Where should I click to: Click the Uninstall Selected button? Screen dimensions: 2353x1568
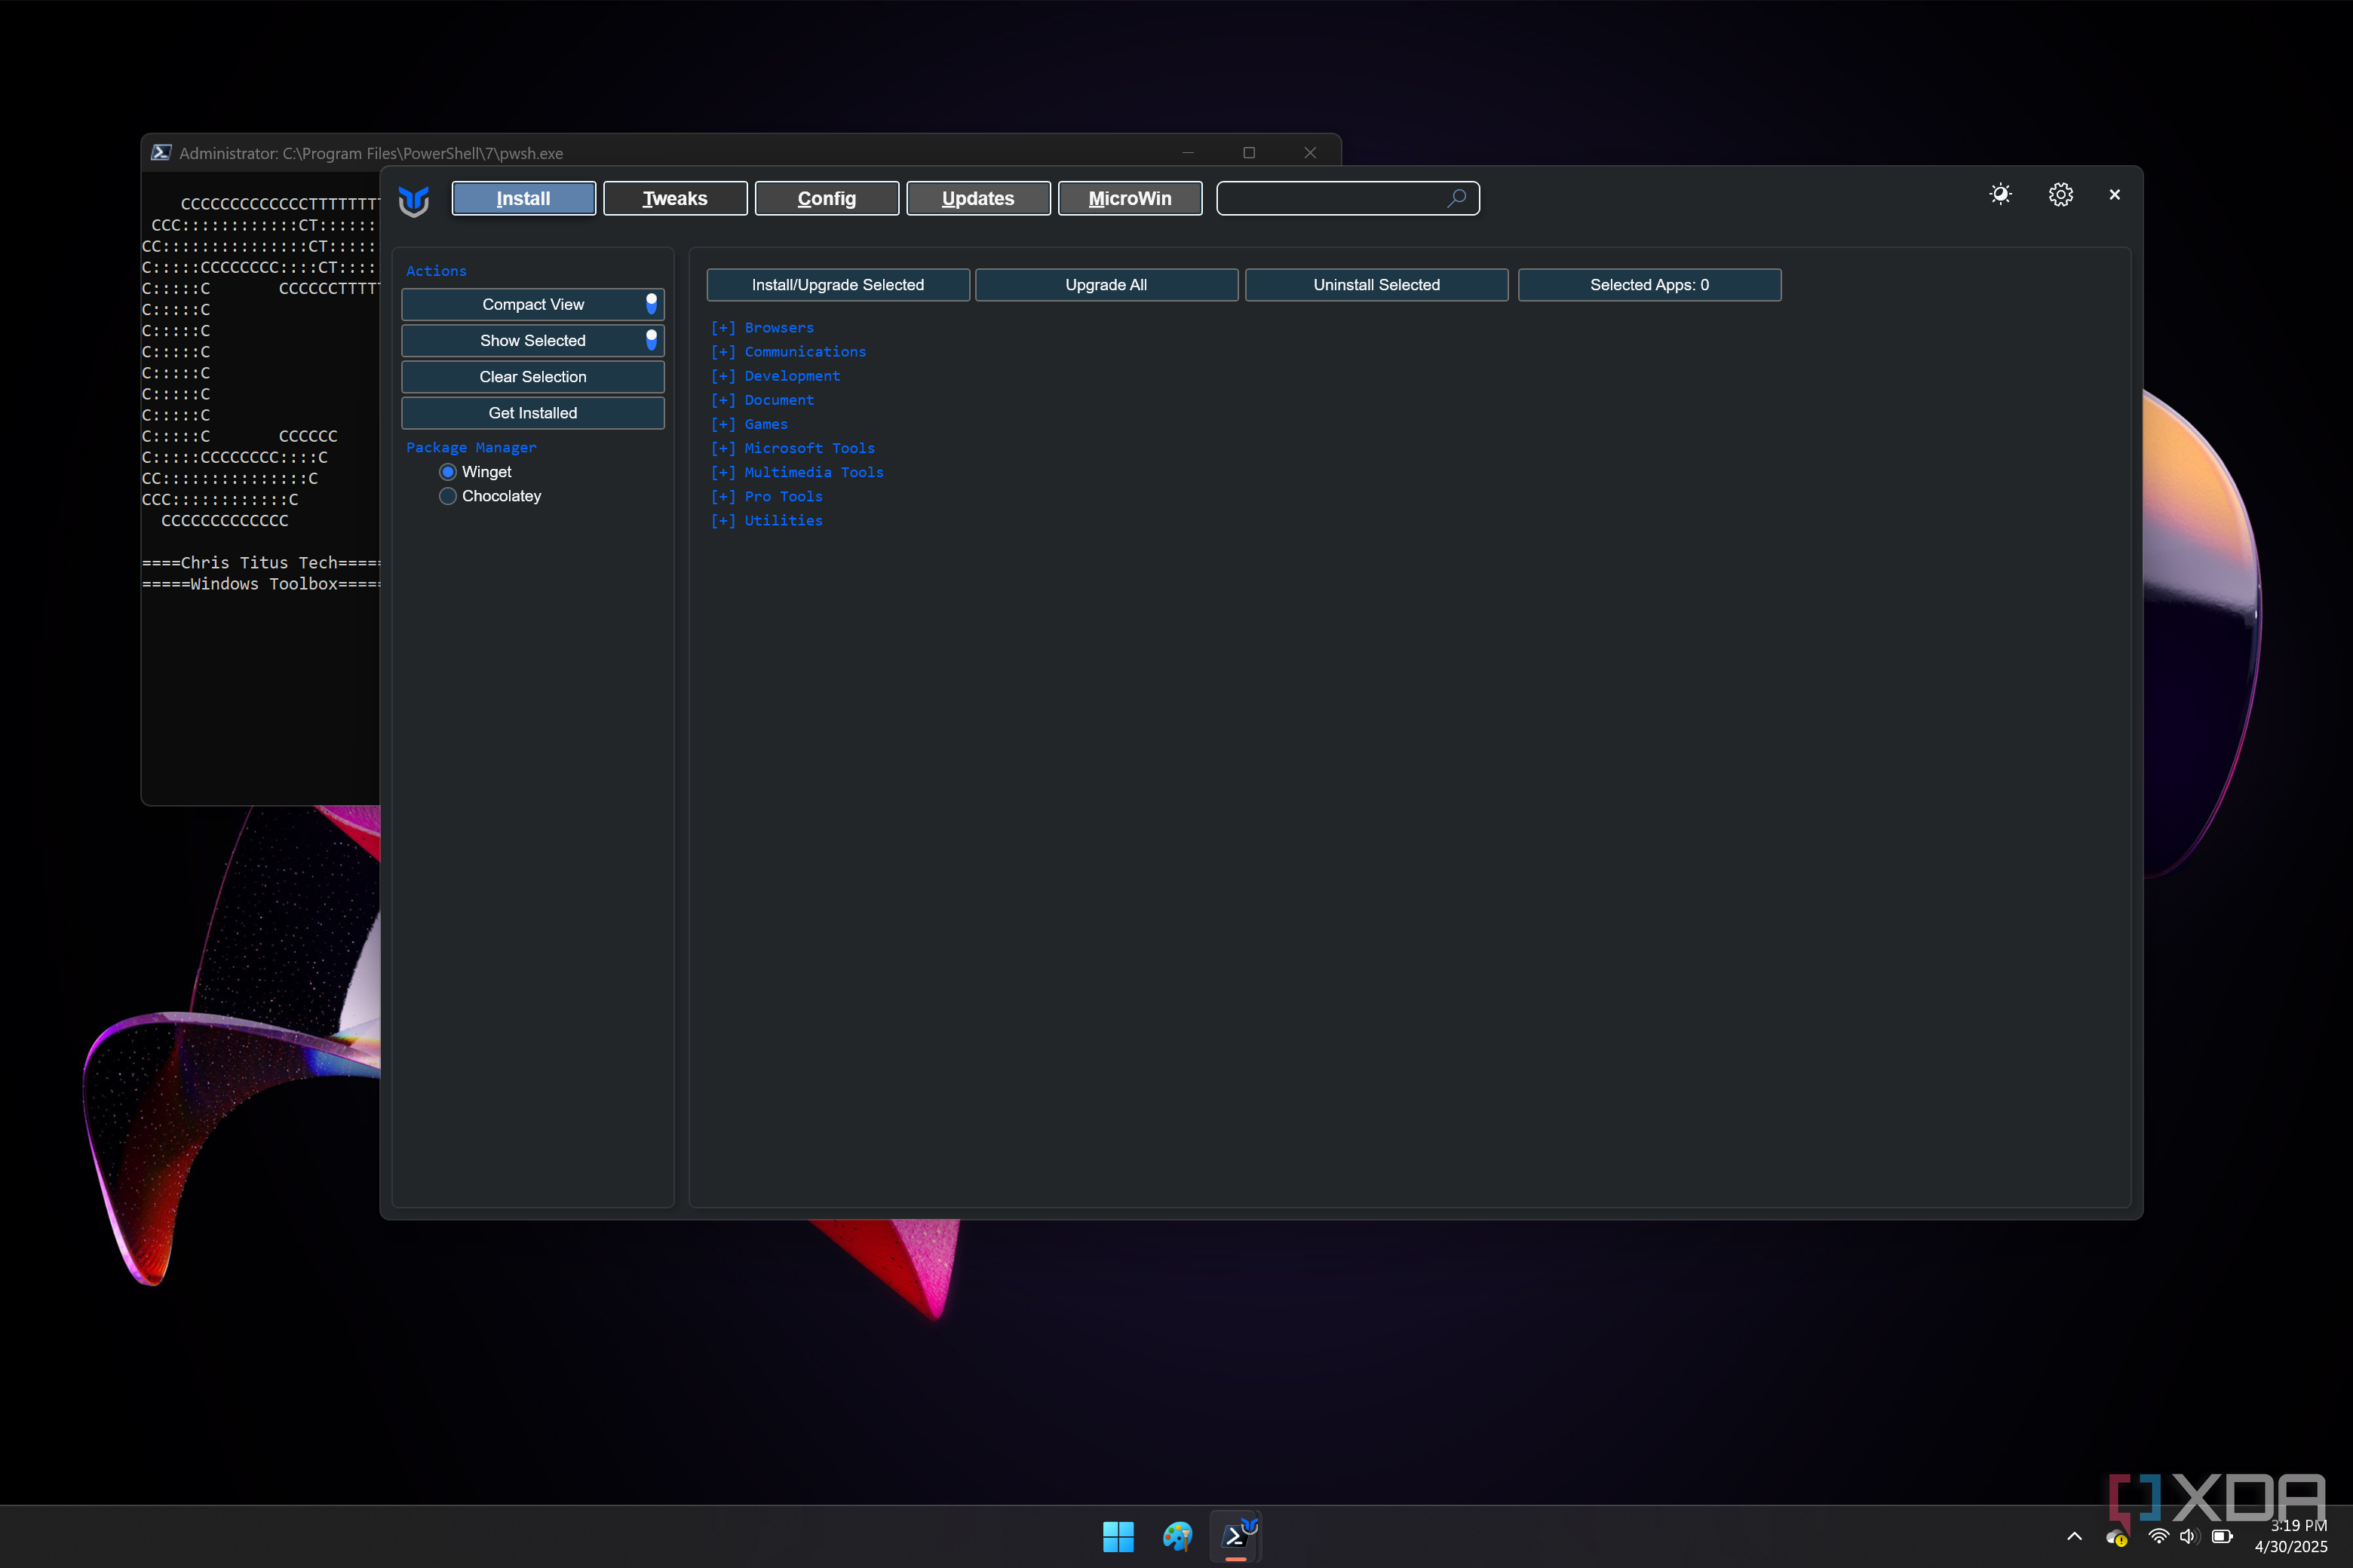[x=1376, y=285]
